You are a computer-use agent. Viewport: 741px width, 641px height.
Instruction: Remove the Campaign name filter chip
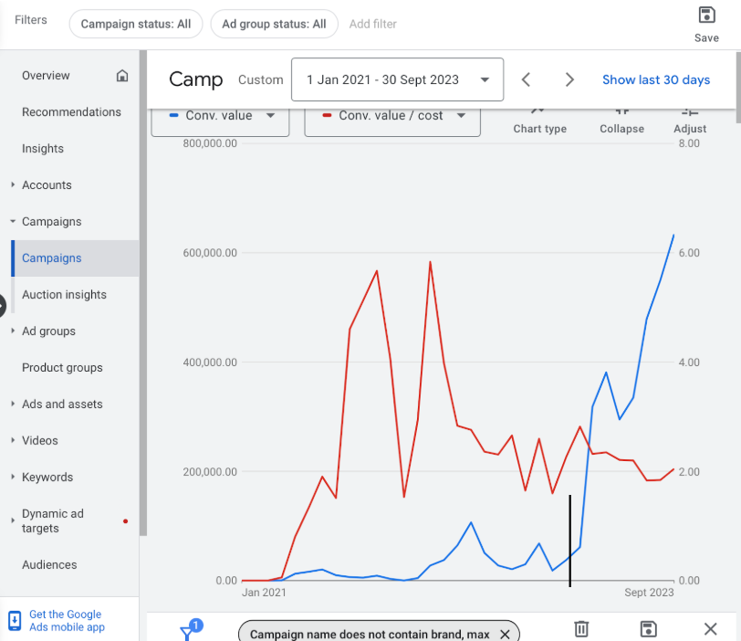click(x=505, y=634)
